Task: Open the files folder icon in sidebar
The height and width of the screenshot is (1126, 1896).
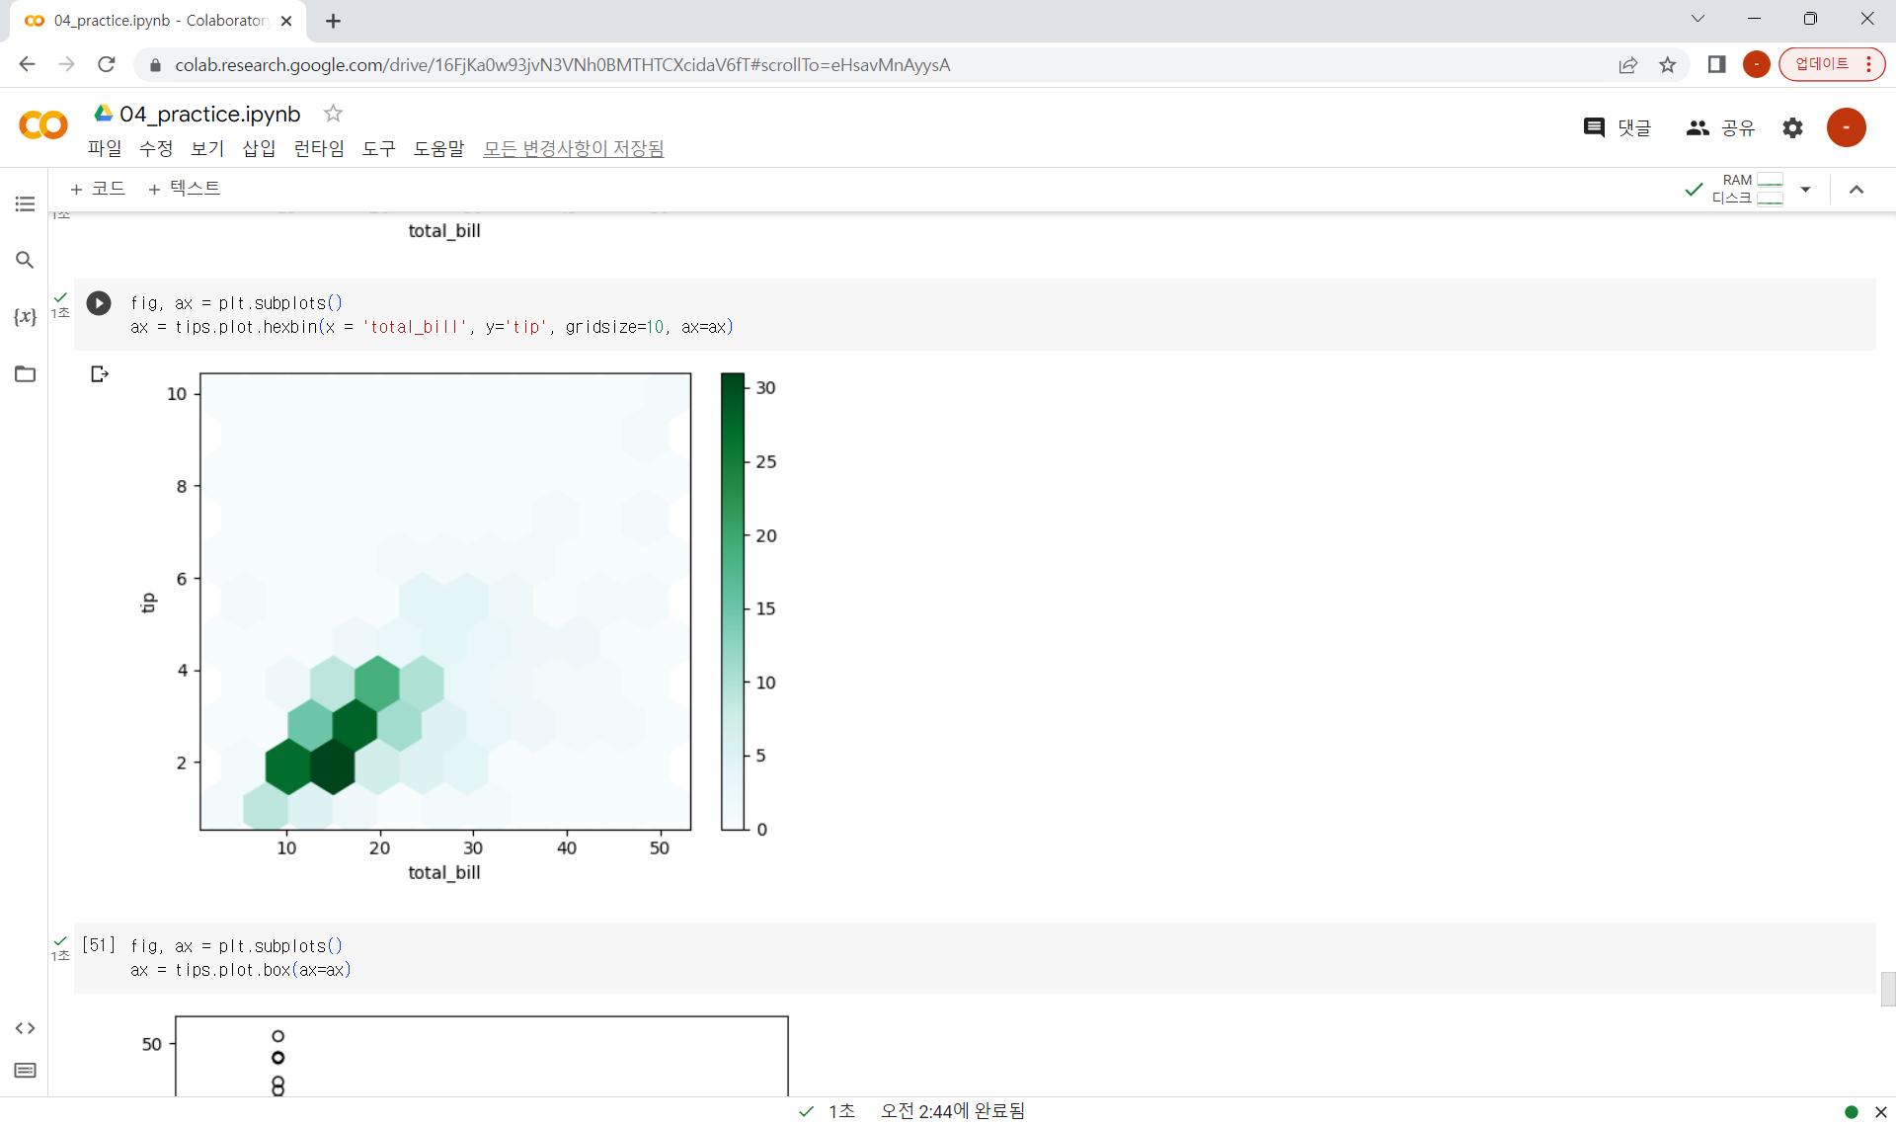Action: [25, 374]
